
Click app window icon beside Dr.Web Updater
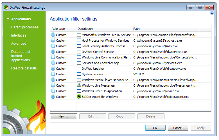coord(79,69)
